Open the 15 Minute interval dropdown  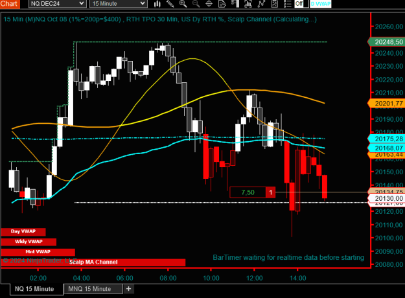[119, 4]
